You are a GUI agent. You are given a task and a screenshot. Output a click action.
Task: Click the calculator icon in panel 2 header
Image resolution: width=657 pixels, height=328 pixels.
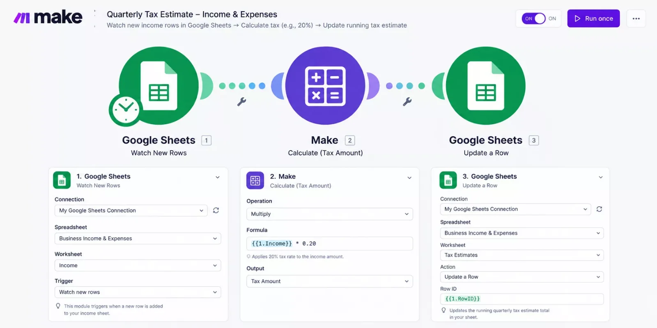[x=255, y=180]
